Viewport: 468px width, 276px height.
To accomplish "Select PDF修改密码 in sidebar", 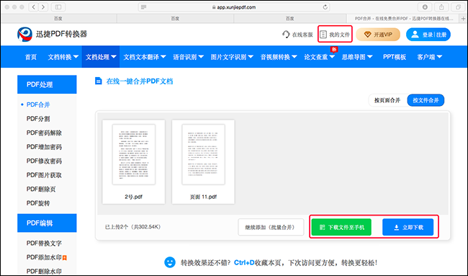I will pos(44,161).
